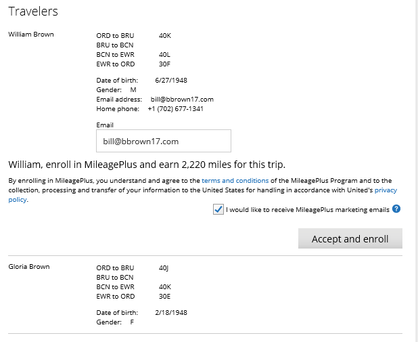Open the privacy policy link
Screen dimensions: 418x342
click(x=386, y=190)
